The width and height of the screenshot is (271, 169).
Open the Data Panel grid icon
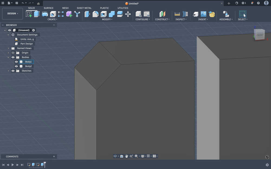click(3, 3)
